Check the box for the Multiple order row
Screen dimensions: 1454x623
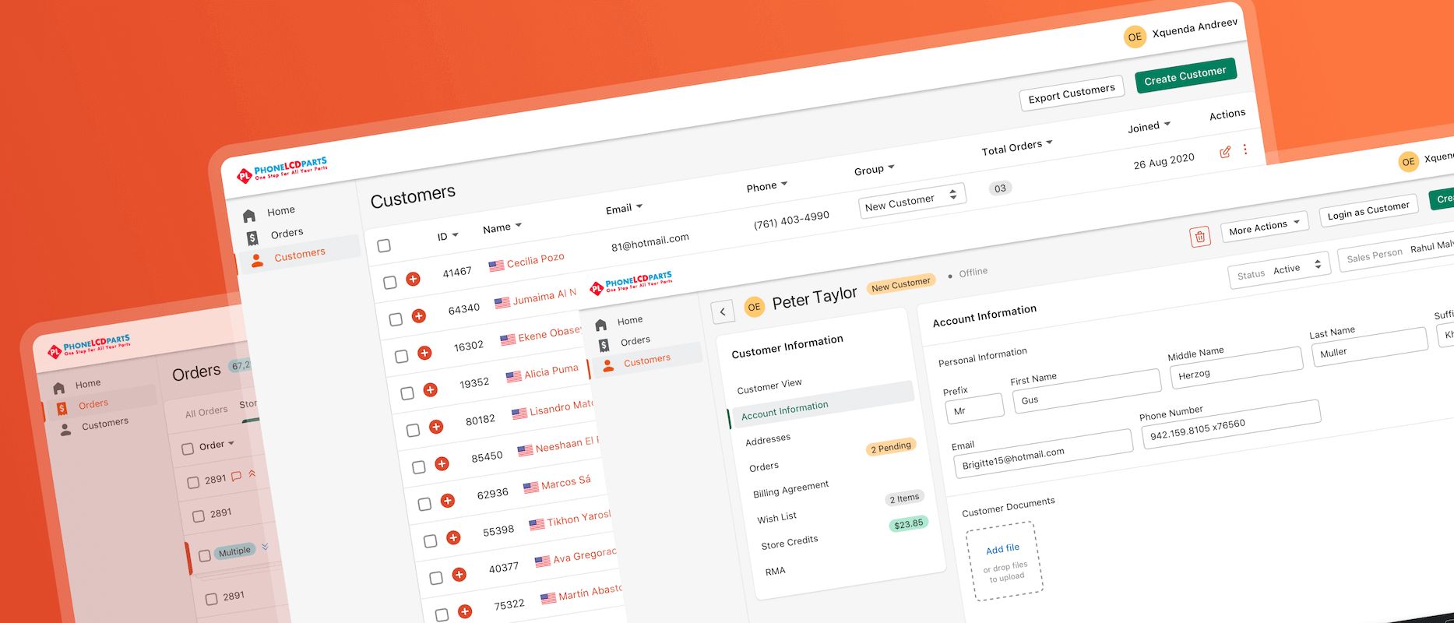(205, 555)
